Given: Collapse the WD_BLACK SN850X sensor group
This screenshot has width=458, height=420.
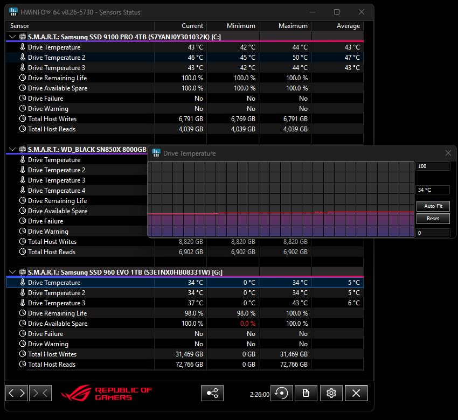Looking at the screenshot, I should click(12, 149).
